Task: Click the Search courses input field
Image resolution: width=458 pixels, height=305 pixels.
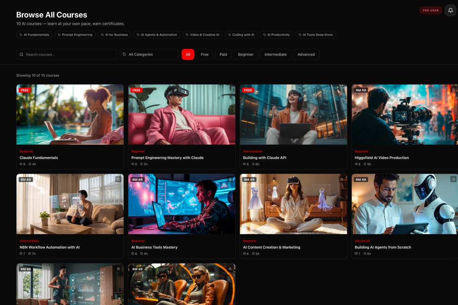Action: [69, 55]
